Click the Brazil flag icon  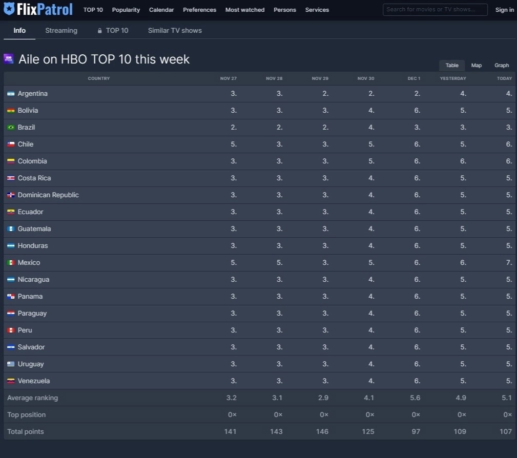point(11,128)
